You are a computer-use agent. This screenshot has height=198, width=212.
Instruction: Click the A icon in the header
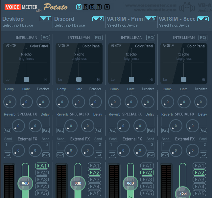click(107, 7)
